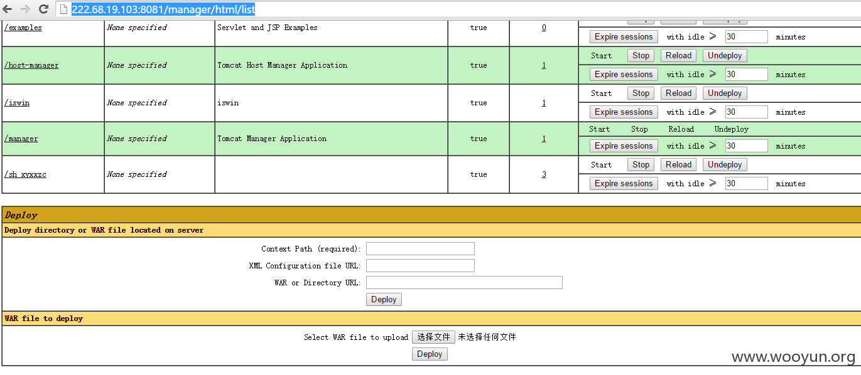Open the /examples application link
This screenshot has width=861, height=375.
(23, 28)
